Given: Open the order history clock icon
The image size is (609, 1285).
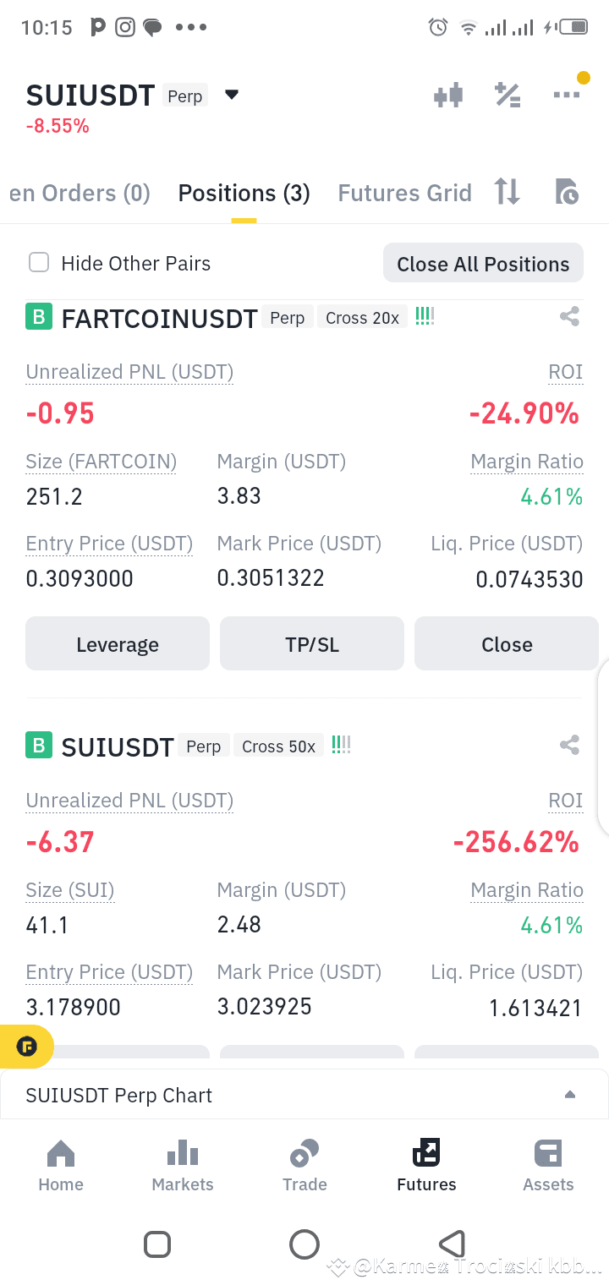Looking at the screenshot, I should pyautogui.click(x=567, y=192).
